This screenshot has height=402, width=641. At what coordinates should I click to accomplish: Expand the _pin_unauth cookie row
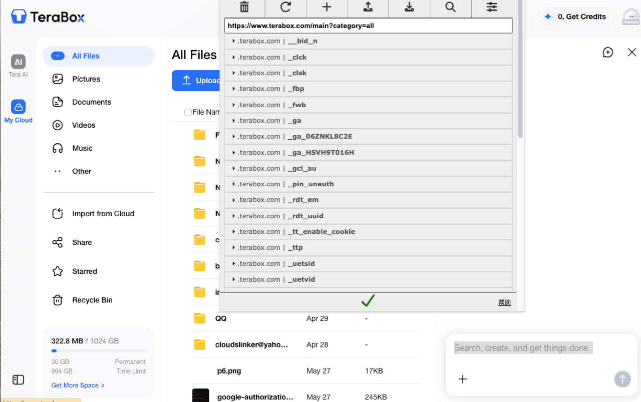pyautogui.click(x=368, y=184)
